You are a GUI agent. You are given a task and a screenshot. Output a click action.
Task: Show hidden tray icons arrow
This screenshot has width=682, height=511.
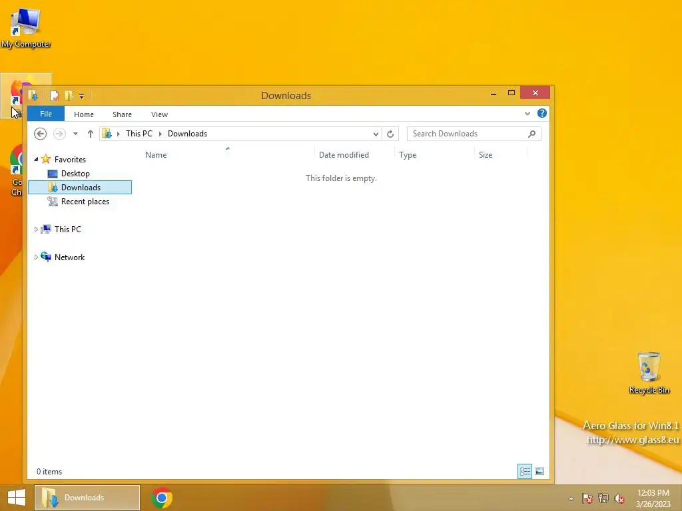pos(571,498)
